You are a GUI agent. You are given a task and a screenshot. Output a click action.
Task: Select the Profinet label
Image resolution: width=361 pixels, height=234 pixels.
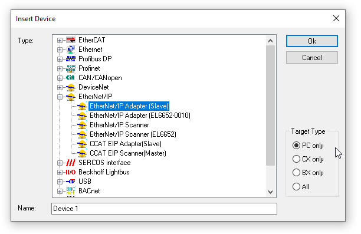click(89, 68)
